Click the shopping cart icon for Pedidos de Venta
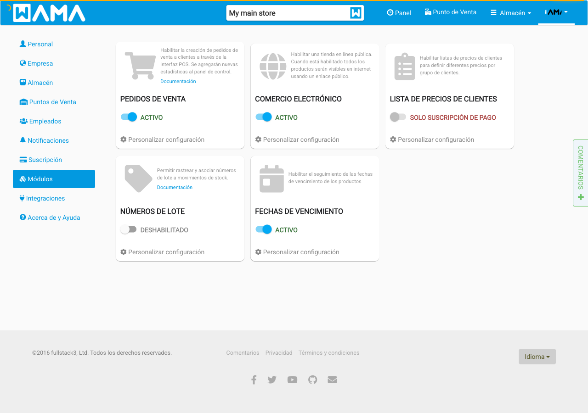The image size is (588, 413). point(139,66)
